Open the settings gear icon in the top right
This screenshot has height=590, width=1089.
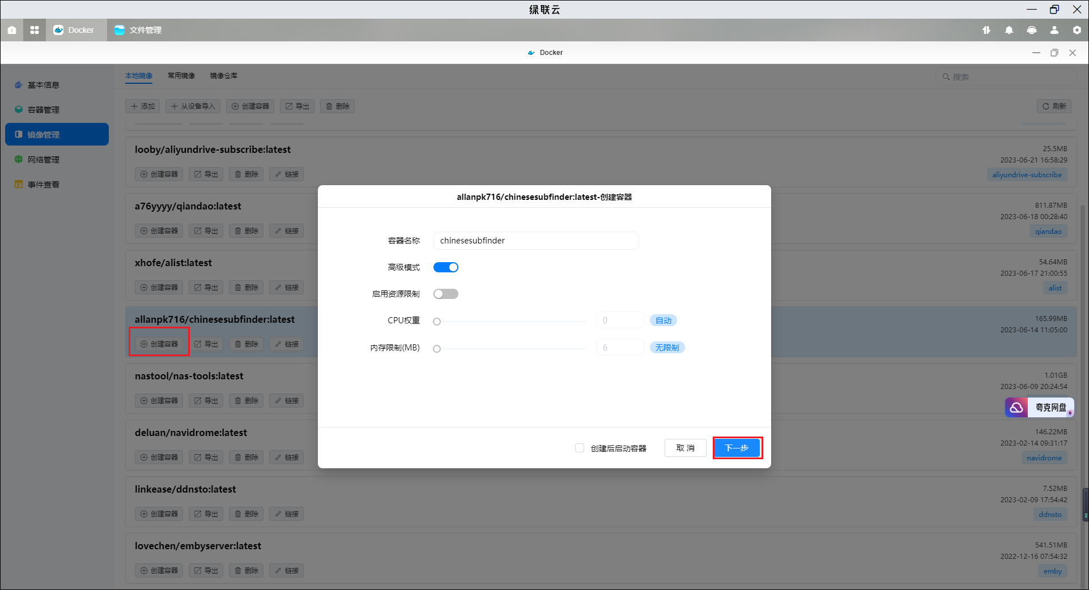coord(1077,30)
